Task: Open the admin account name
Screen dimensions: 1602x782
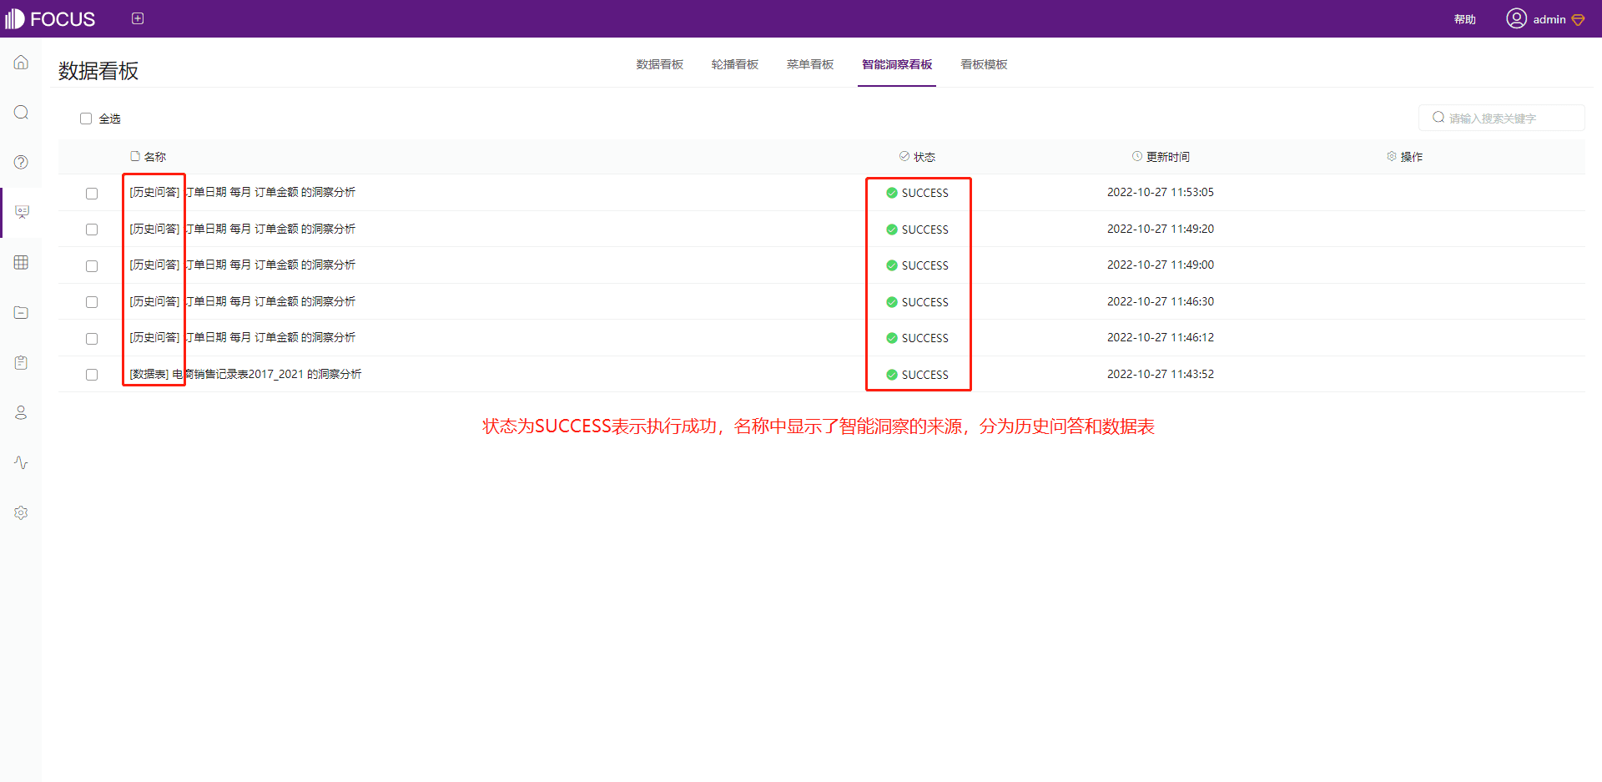Action: pos(1549,19)
